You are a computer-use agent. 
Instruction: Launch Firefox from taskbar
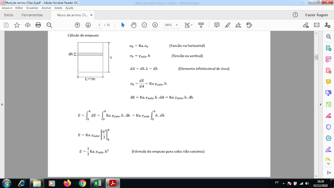(67, 183)
